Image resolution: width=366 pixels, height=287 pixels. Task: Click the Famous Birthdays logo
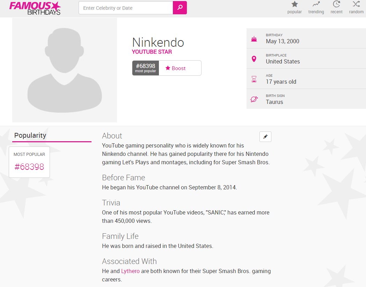[35, 8]
